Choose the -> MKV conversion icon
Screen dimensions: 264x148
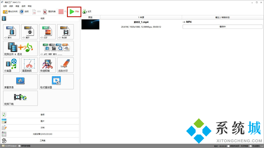(29, 32)
